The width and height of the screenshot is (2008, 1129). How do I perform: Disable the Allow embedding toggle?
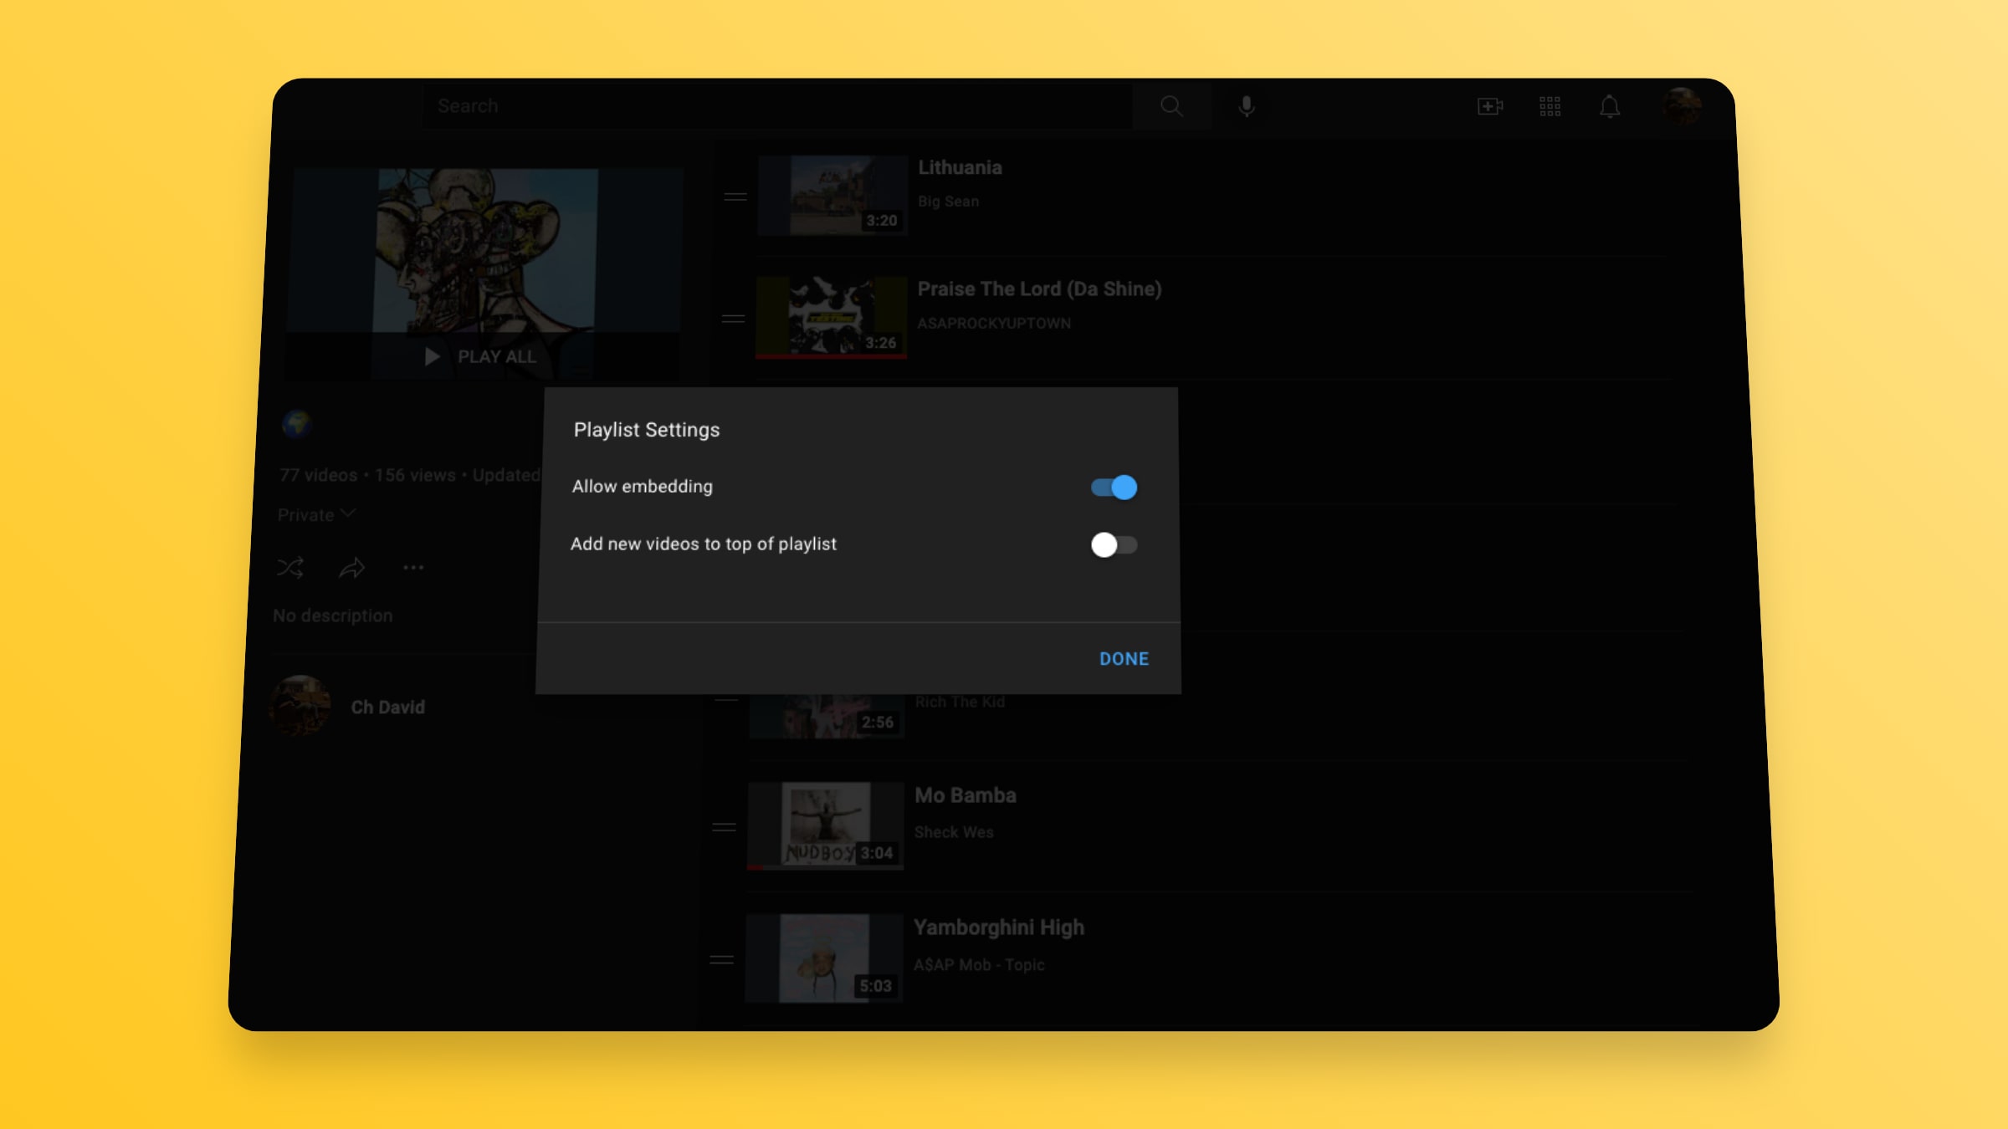pyautogui.click(x=1114, y=488)
